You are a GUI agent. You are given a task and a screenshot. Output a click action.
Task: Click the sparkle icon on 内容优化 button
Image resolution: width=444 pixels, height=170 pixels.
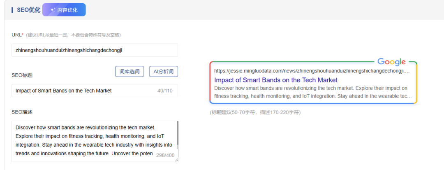point(53,10)
